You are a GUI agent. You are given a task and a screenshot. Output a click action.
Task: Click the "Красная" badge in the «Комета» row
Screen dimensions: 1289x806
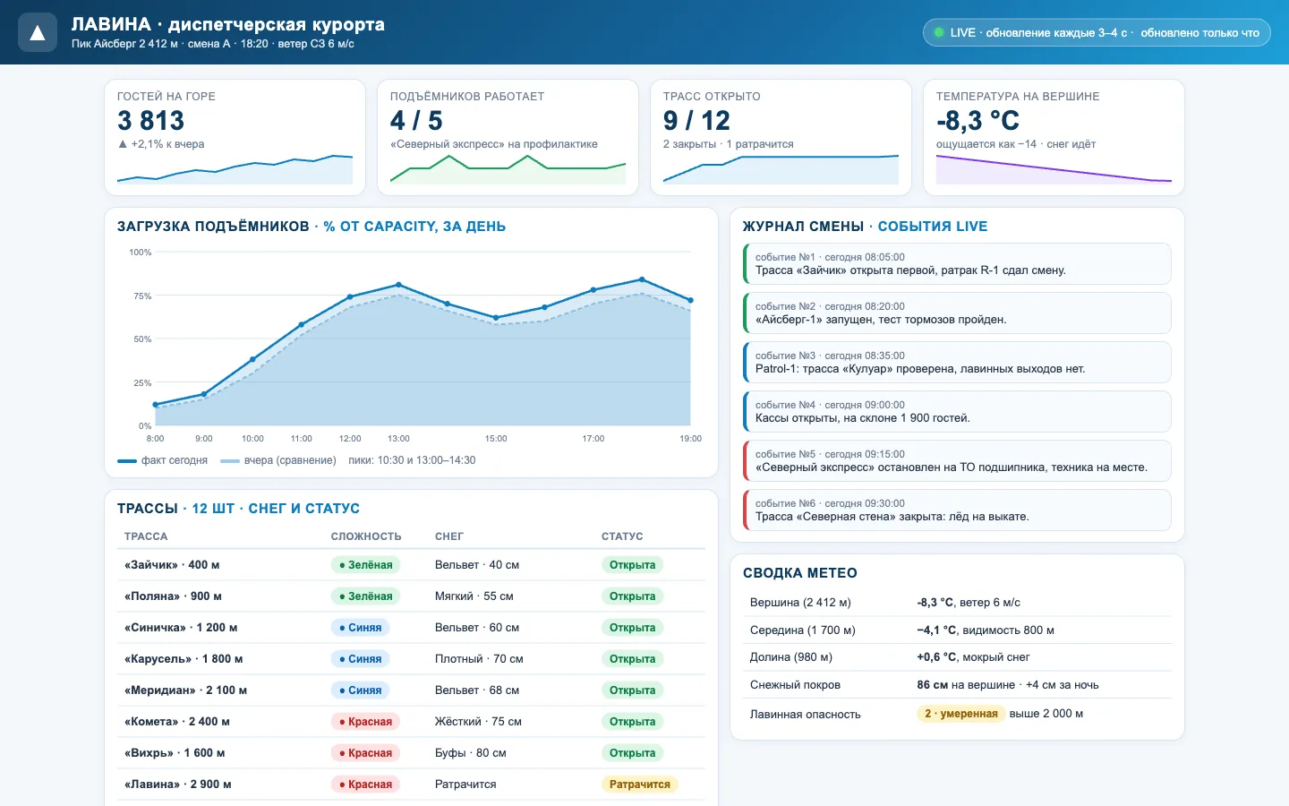365,722
